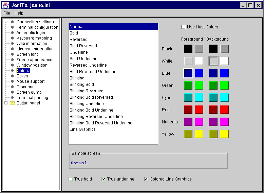Image resolution: width=264 pixels, height=193 pixels.
Task: Select Normal in the attribute list
Action: (x=113, y=27)
